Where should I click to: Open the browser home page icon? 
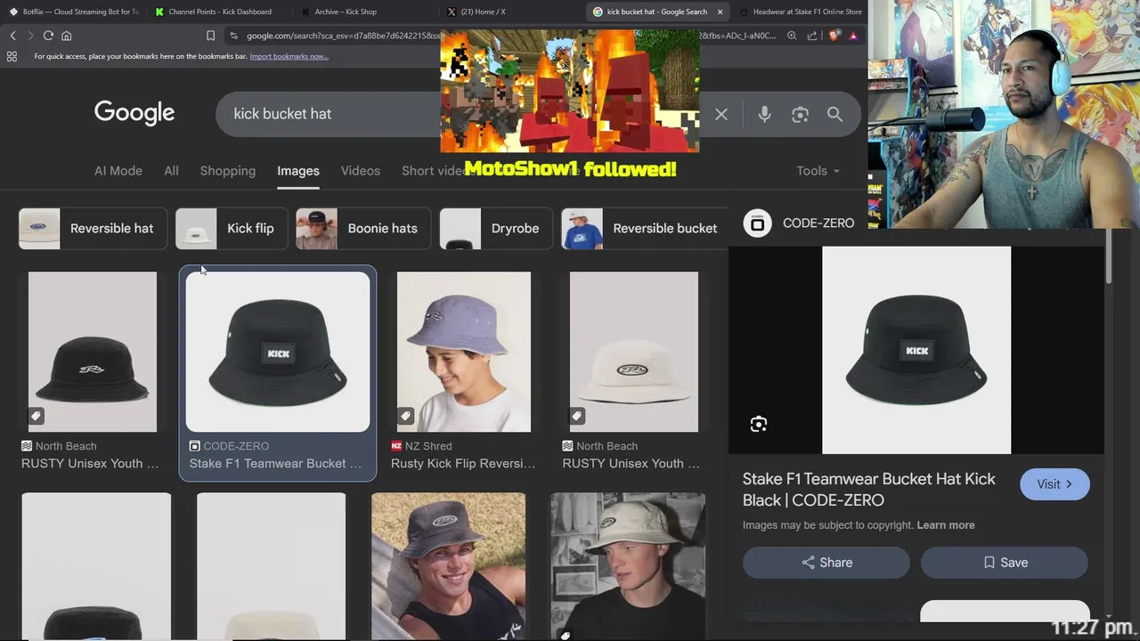pos(66,36)
